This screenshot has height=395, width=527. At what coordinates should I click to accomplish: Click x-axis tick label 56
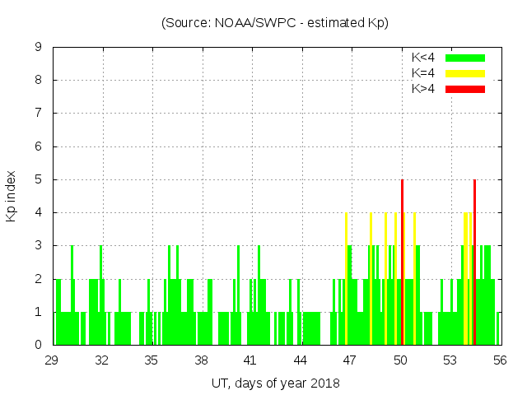point(499,360)
